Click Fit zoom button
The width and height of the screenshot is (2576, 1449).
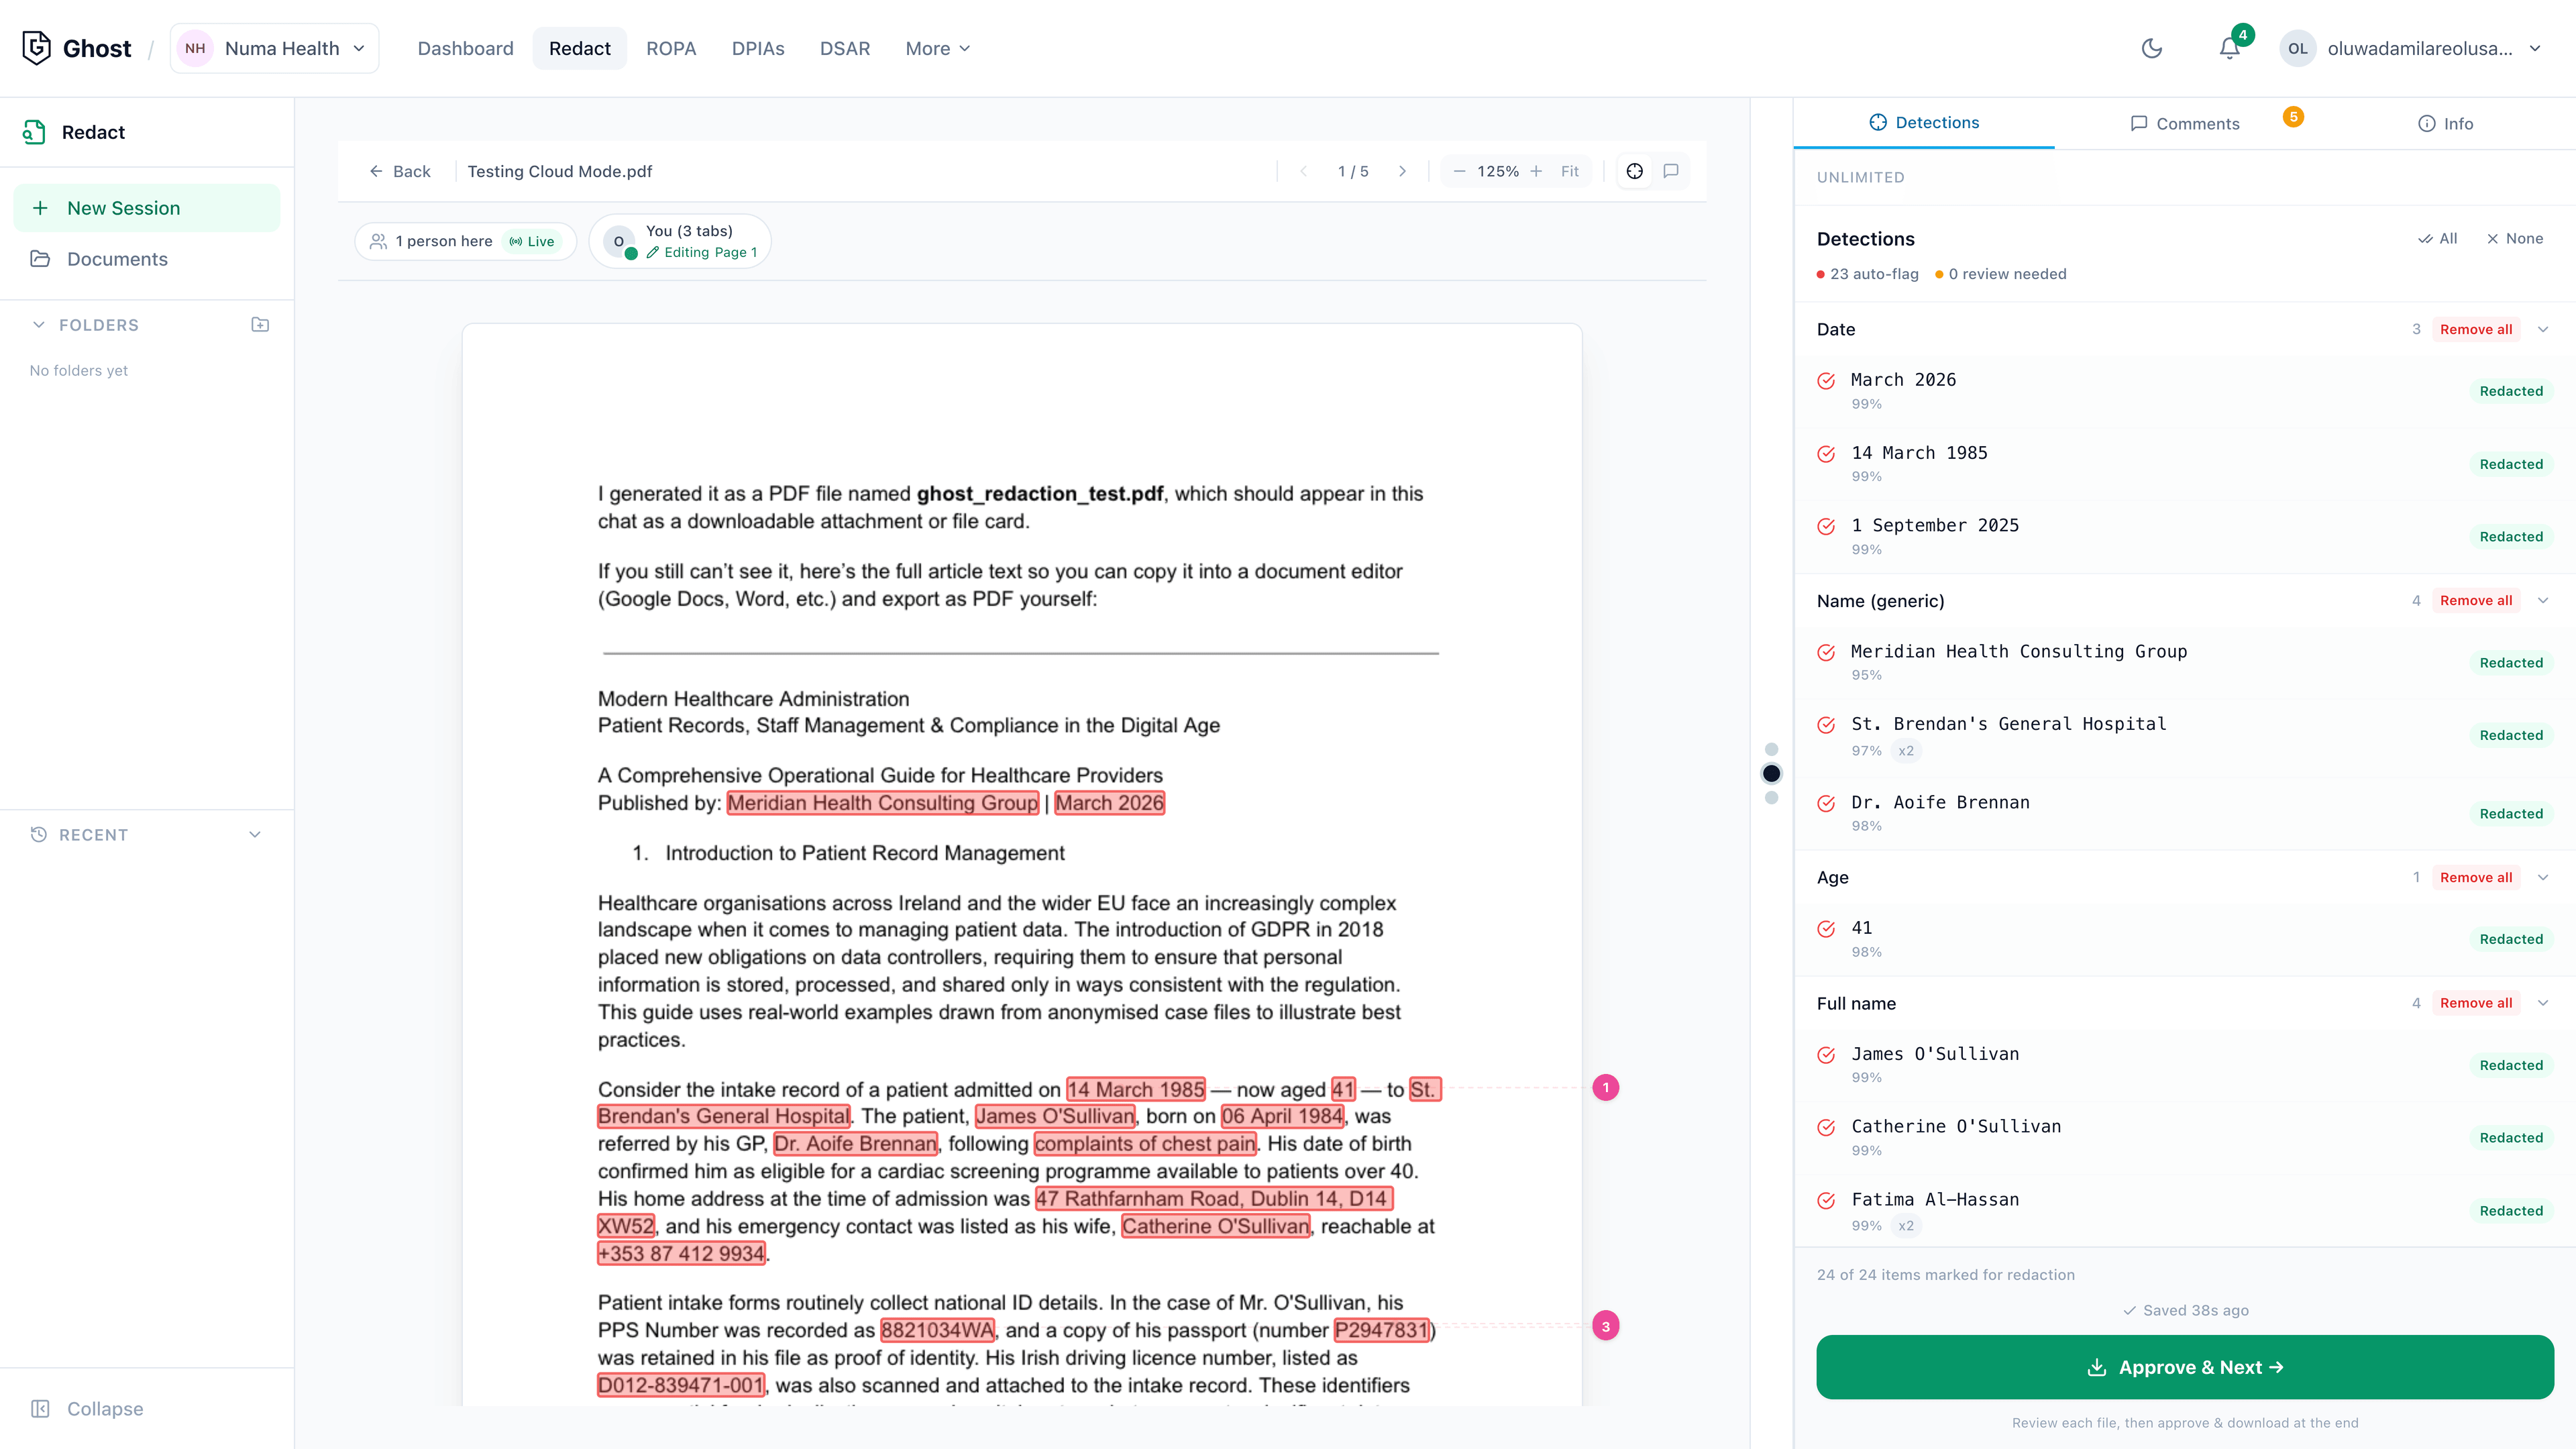tap(1569, 171)
